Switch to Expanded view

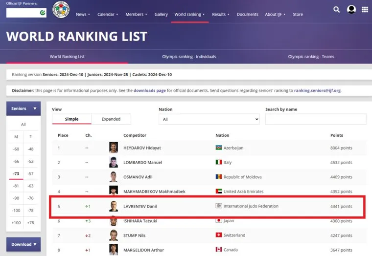click(x=111, y=119)
